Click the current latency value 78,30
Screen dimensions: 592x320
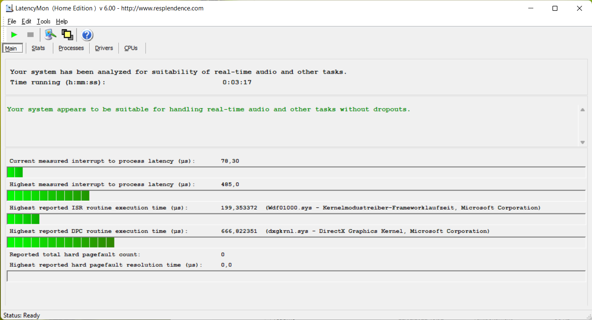pyautogui.click(x=230, y=161)
